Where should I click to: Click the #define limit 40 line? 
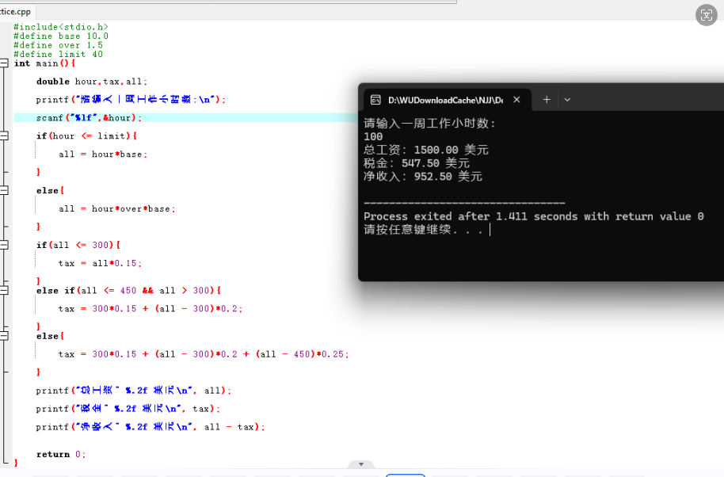click(x=58, y=54)
